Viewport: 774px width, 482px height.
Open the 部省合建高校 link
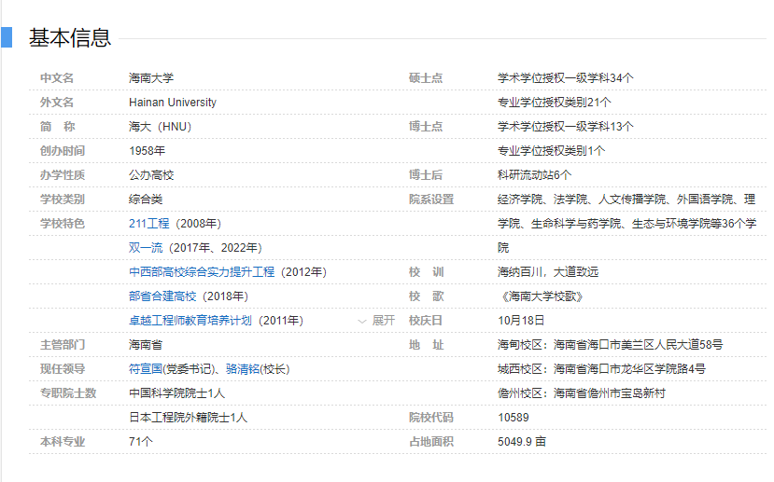click(162, 296)
